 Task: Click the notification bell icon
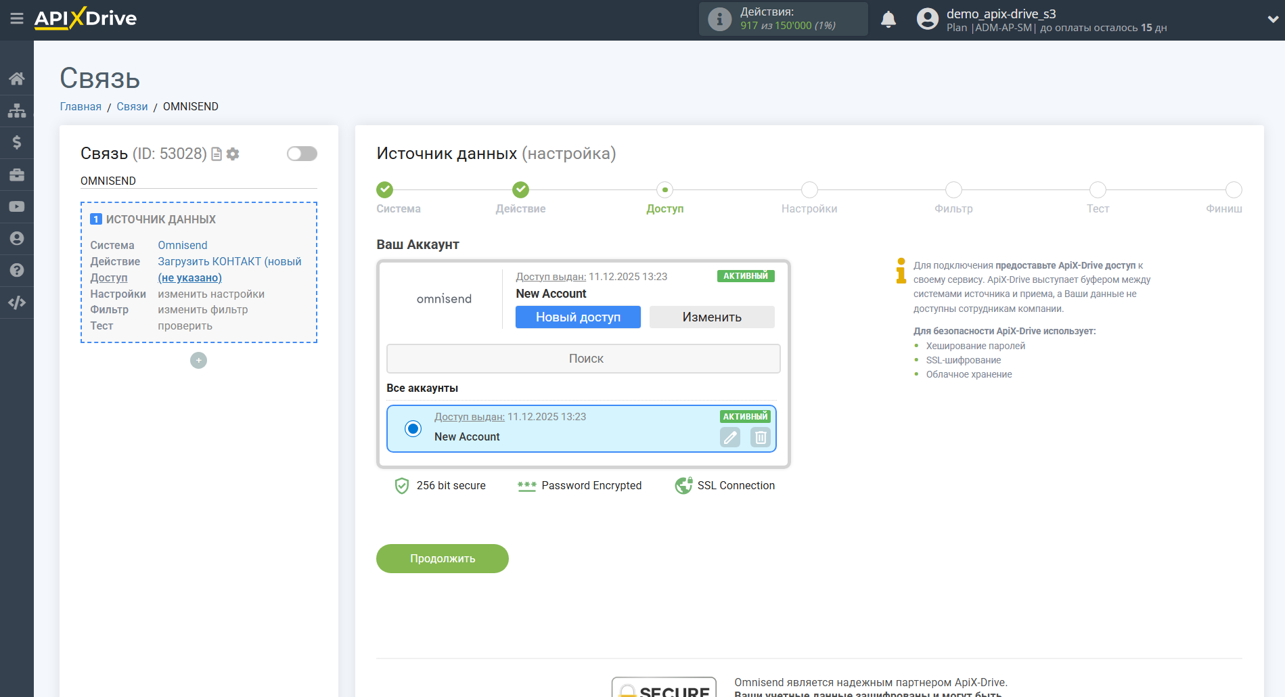click(x=888, y=20)
